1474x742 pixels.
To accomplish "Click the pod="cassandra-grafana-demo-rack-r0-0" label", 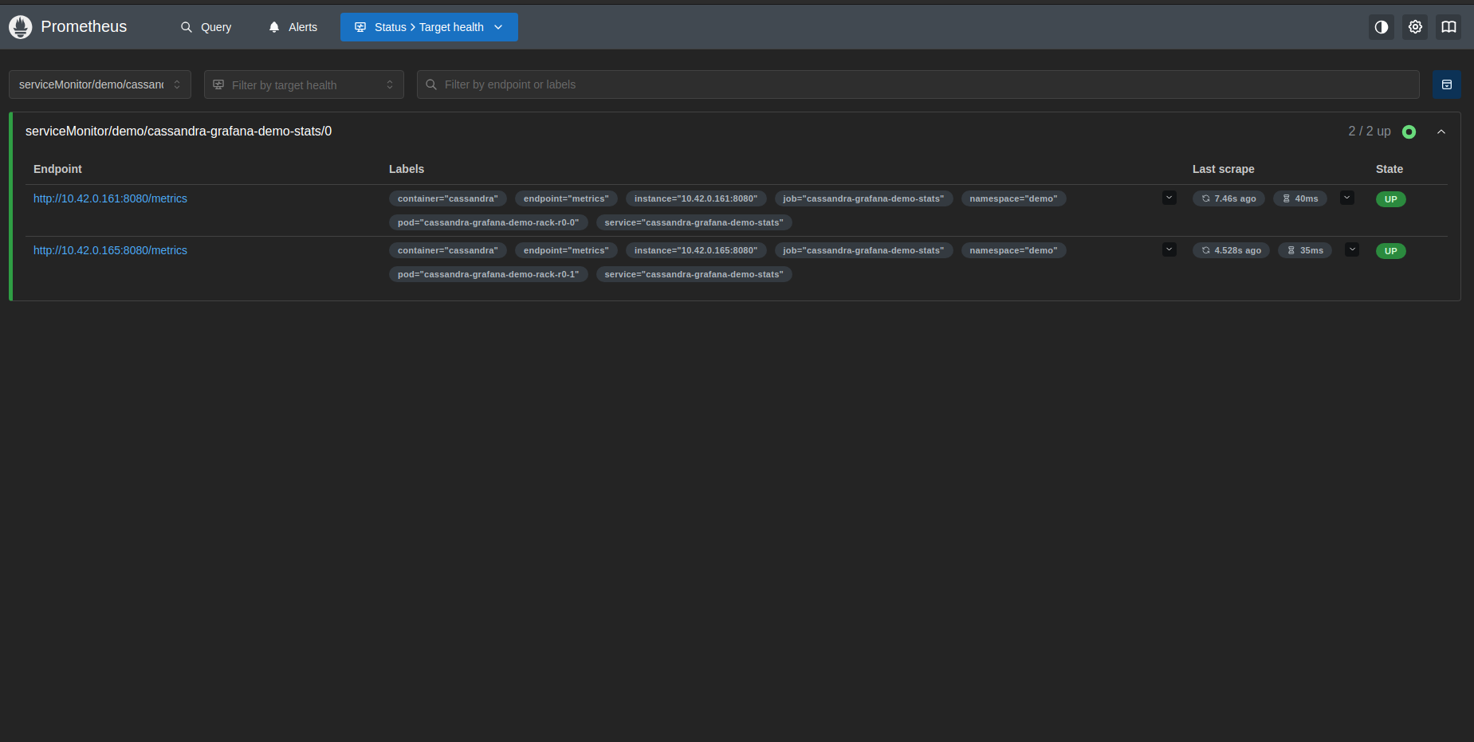I will (x=489, y=222).
